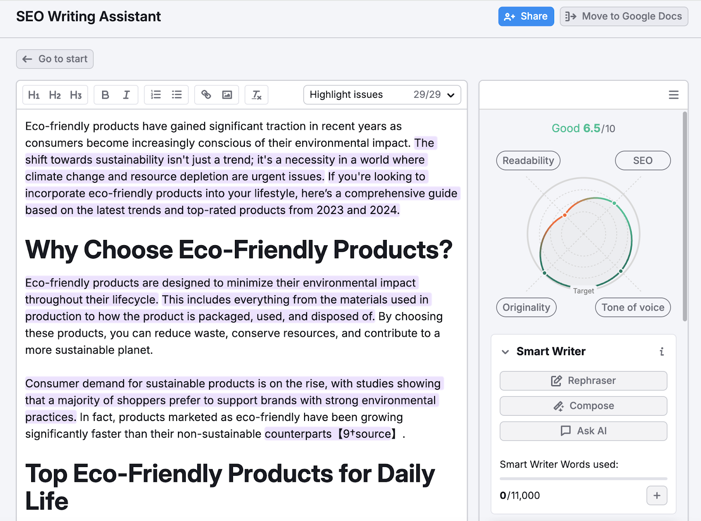
Task: Collapse the Smart Writer section
Action: tap(505, 352)
